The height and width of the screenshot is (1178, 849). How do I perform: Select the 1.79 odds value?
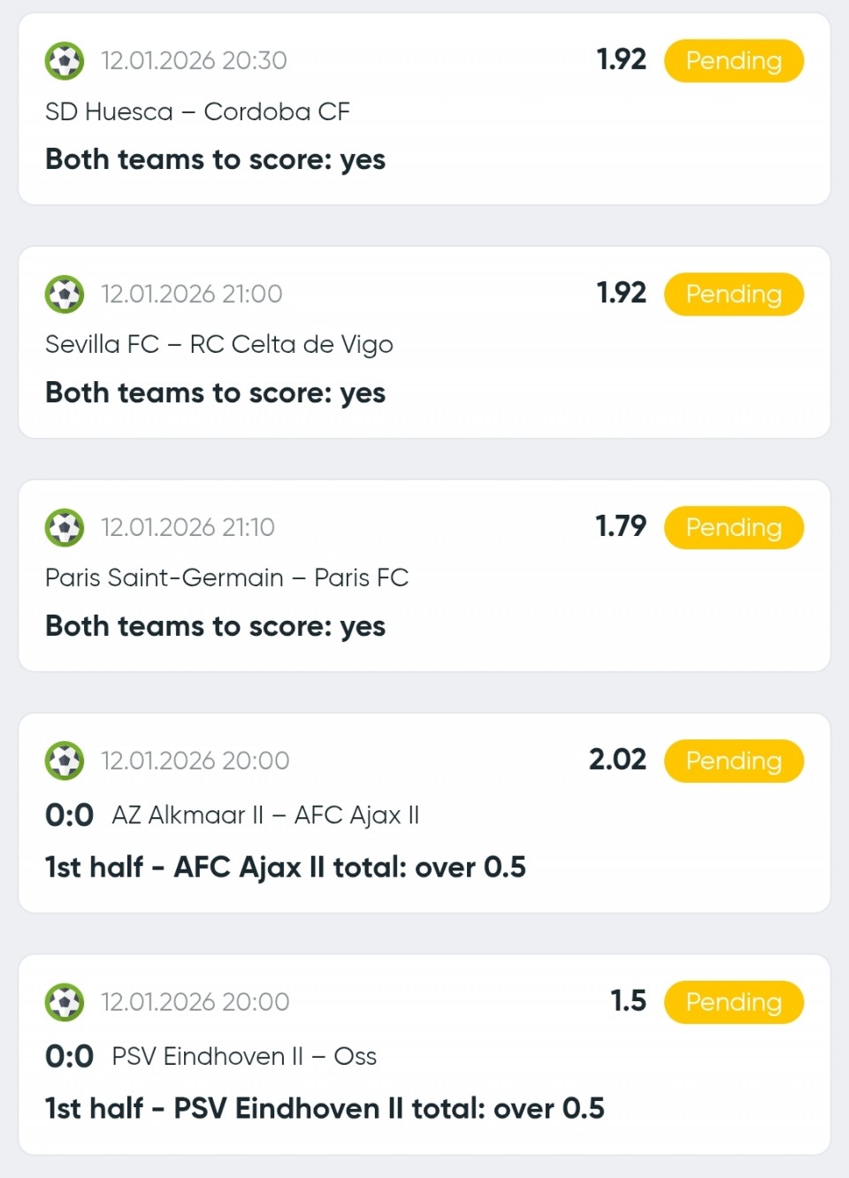click(x=621, y=526)
